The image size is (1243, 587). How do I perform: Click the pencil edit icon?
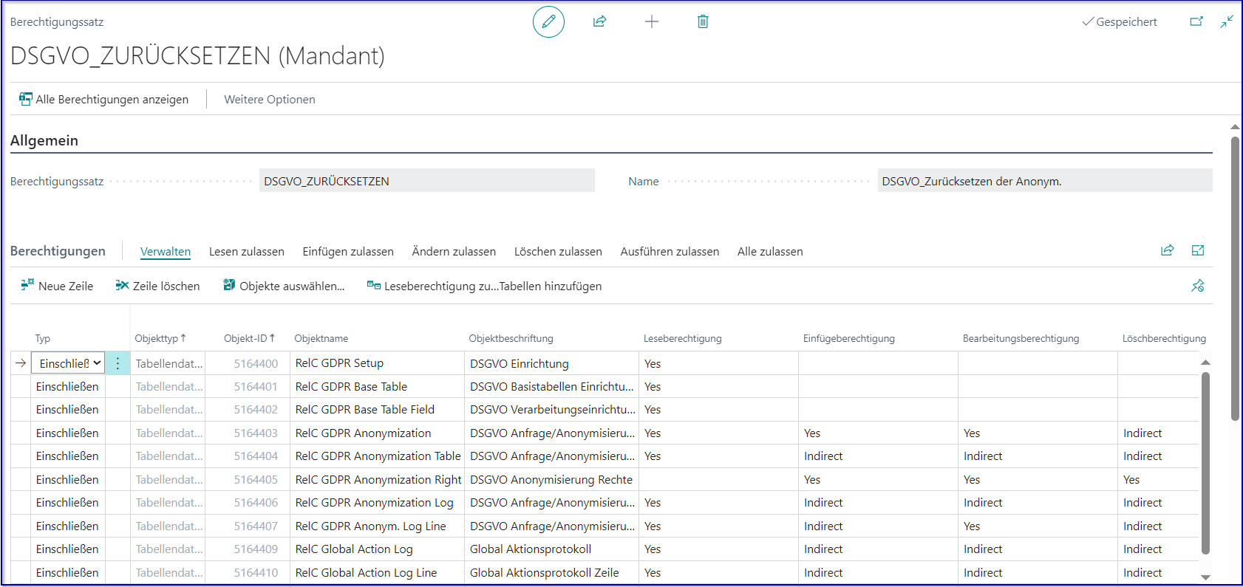click(x=548, y=22)
